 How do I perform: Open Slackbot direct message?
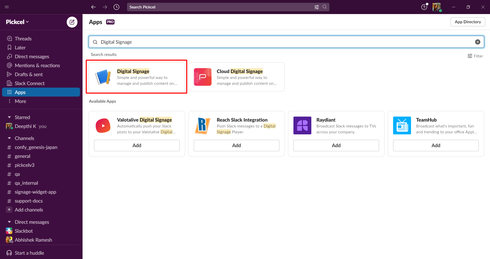point(41,231)
